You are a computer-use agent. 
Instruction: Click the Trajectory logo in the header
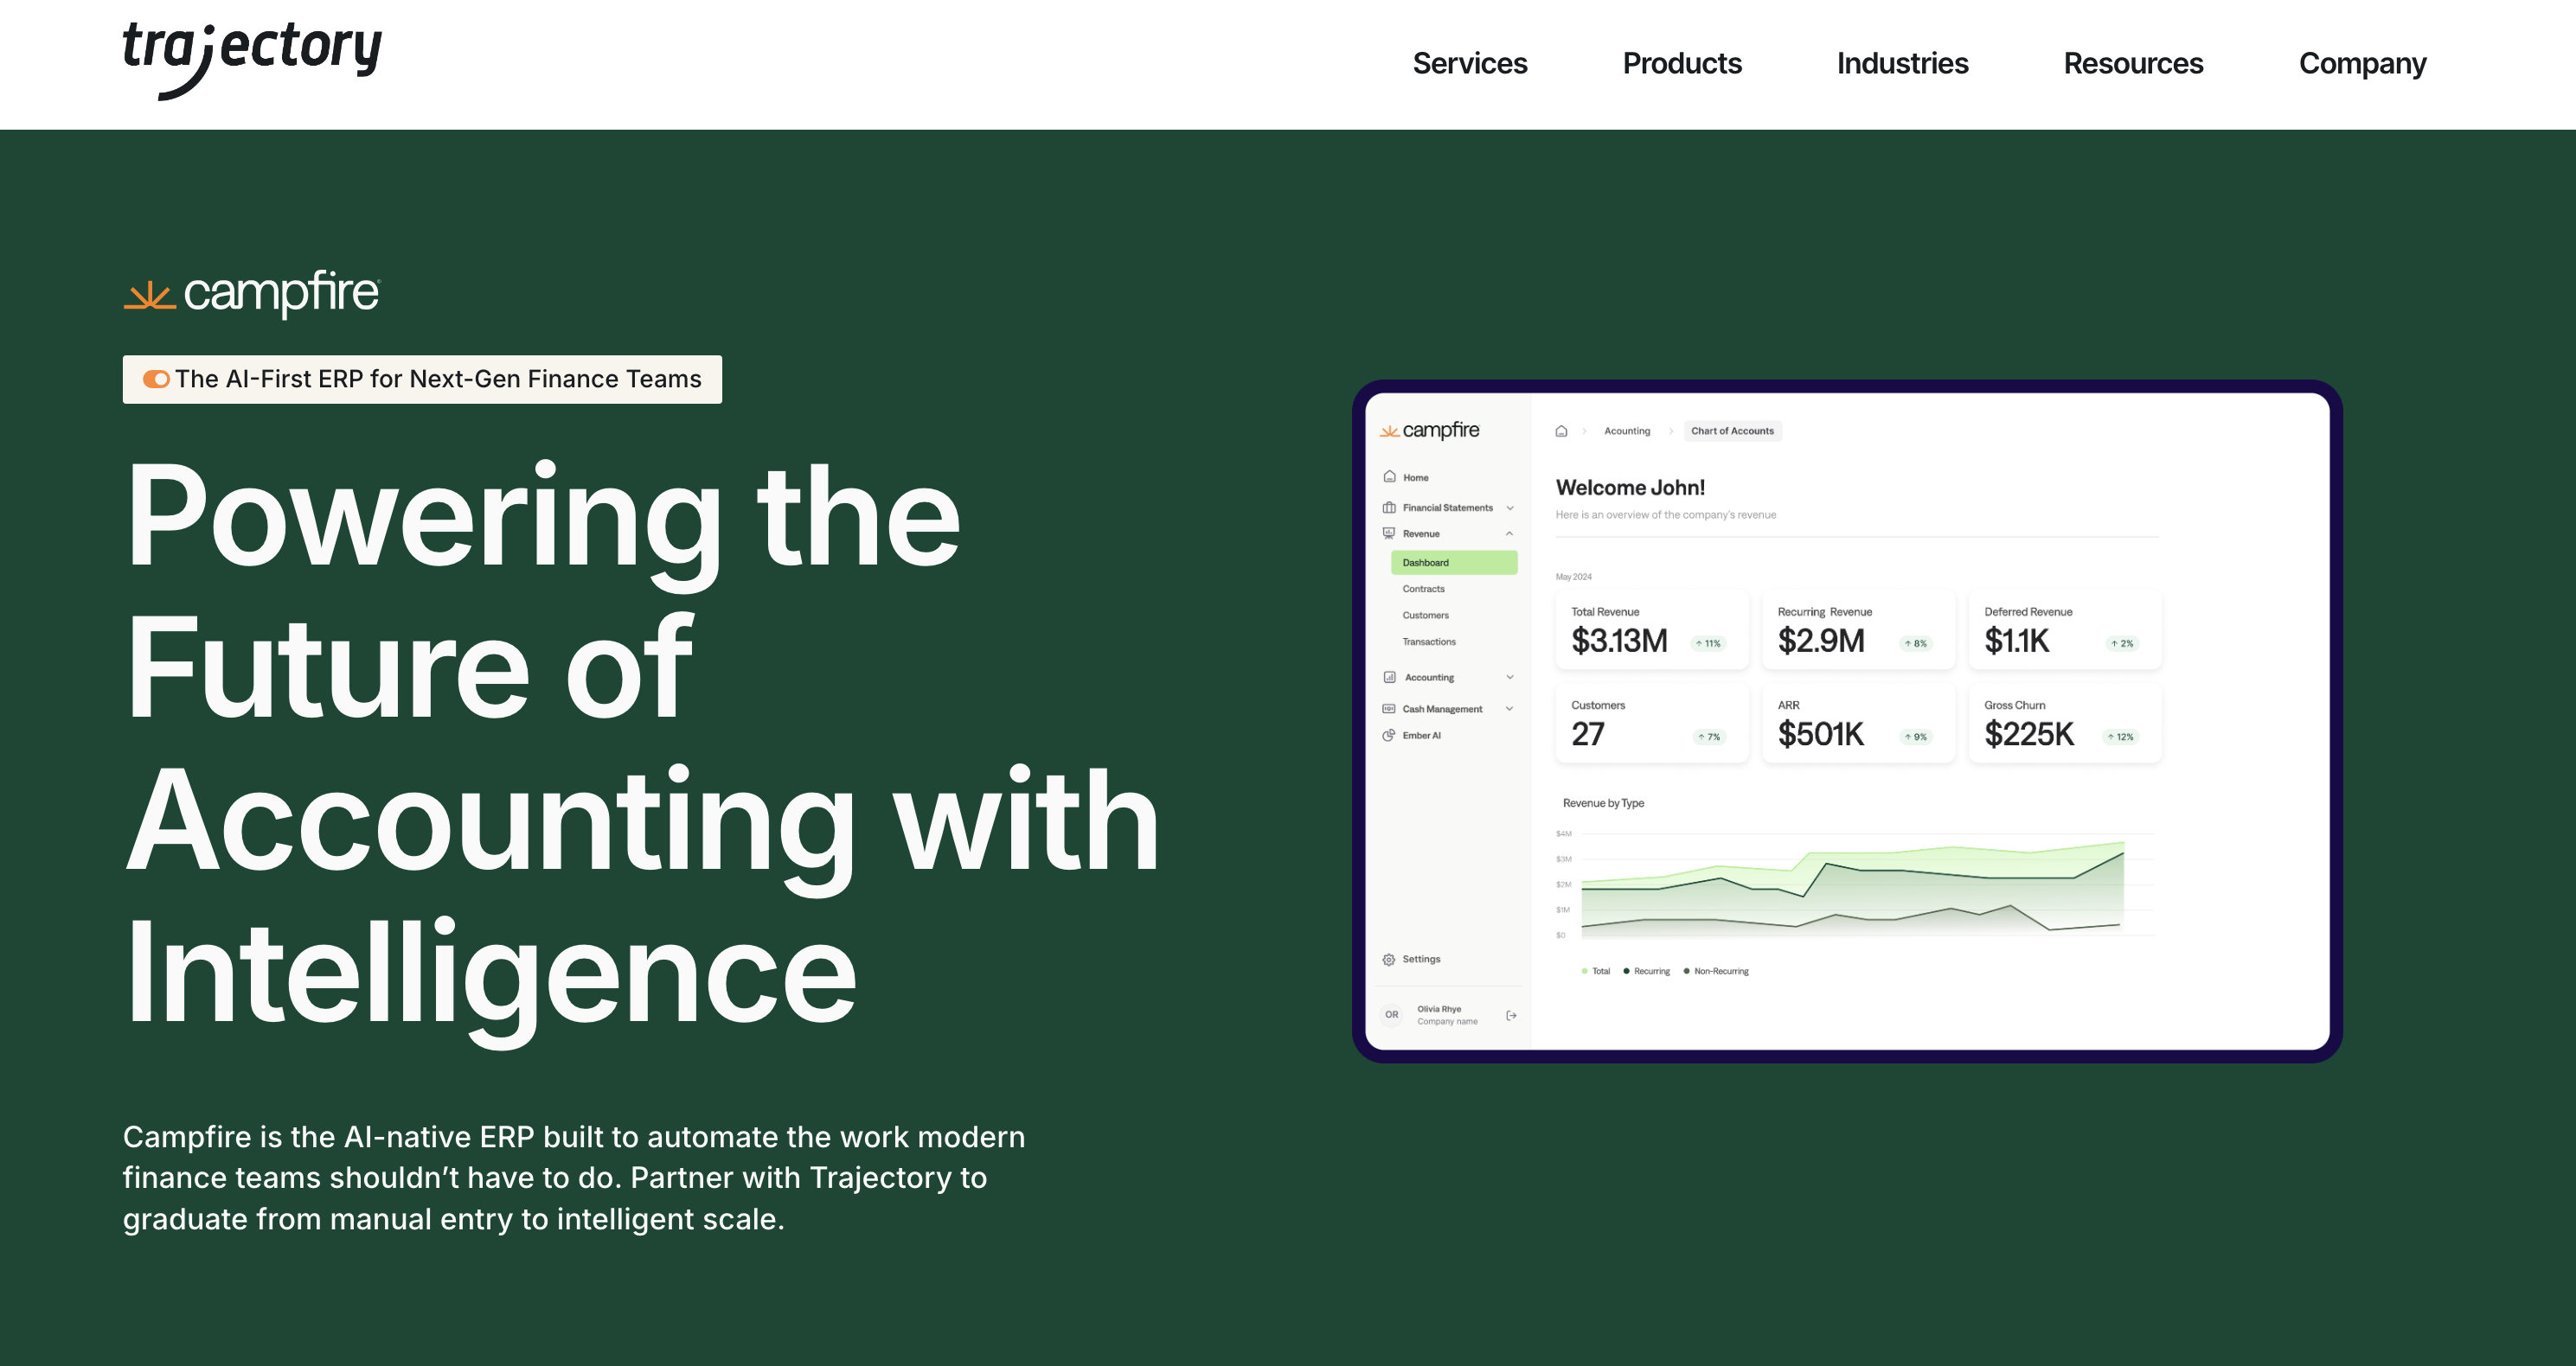pos(251,58)
